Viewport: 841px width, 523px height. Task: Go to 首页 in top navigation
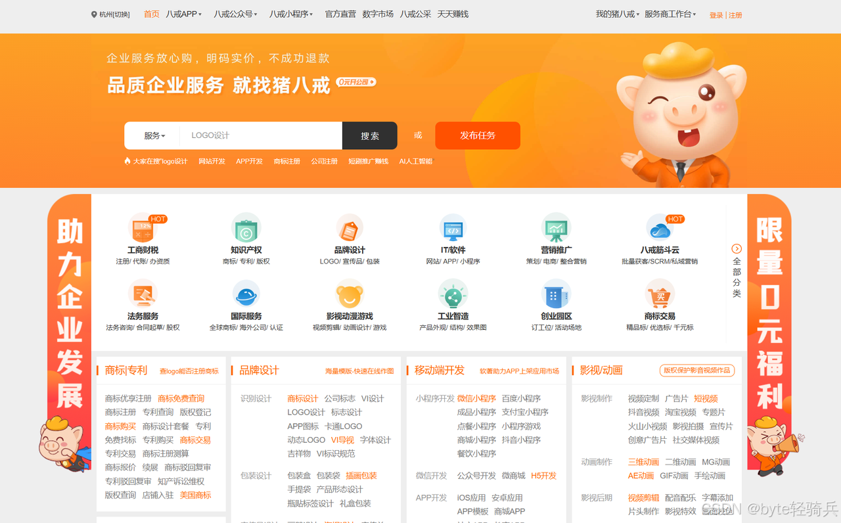pos(152,14)
